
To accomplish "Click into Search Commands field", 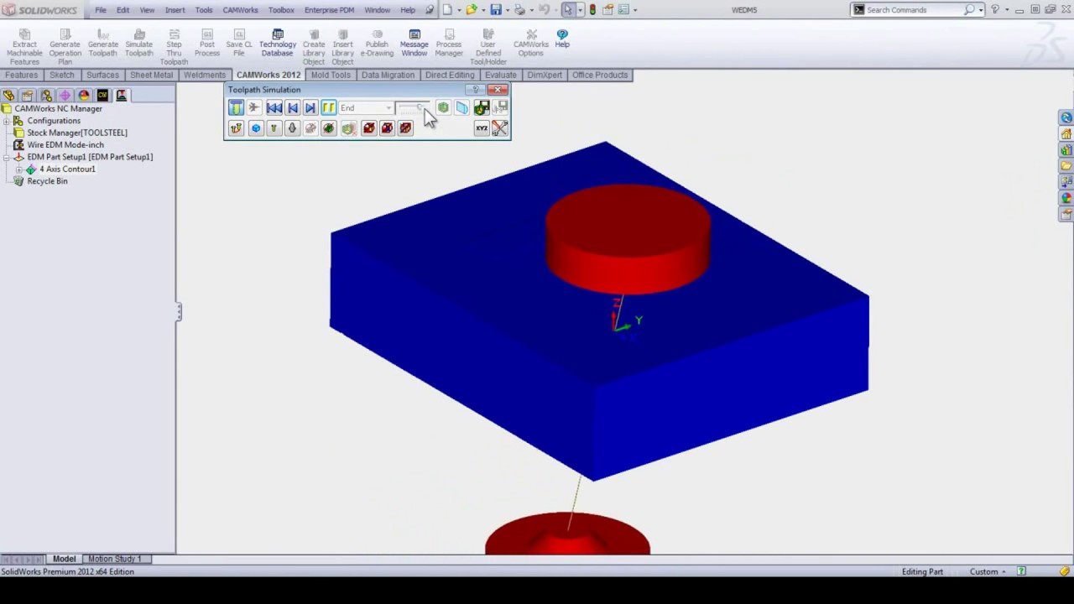I will (x=913, y=10).
